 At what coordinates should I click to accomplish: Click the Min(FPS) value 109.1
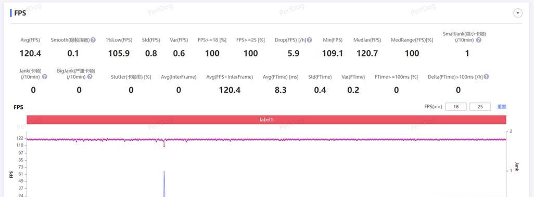[x=333, y=53]
